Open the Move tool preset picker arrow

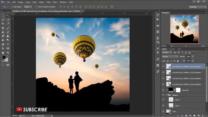(x=8, y=7)
